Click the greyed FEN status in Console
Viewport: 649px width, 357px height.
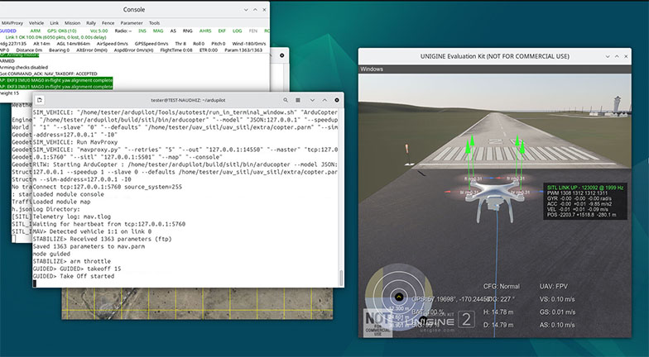pos(253,31)
